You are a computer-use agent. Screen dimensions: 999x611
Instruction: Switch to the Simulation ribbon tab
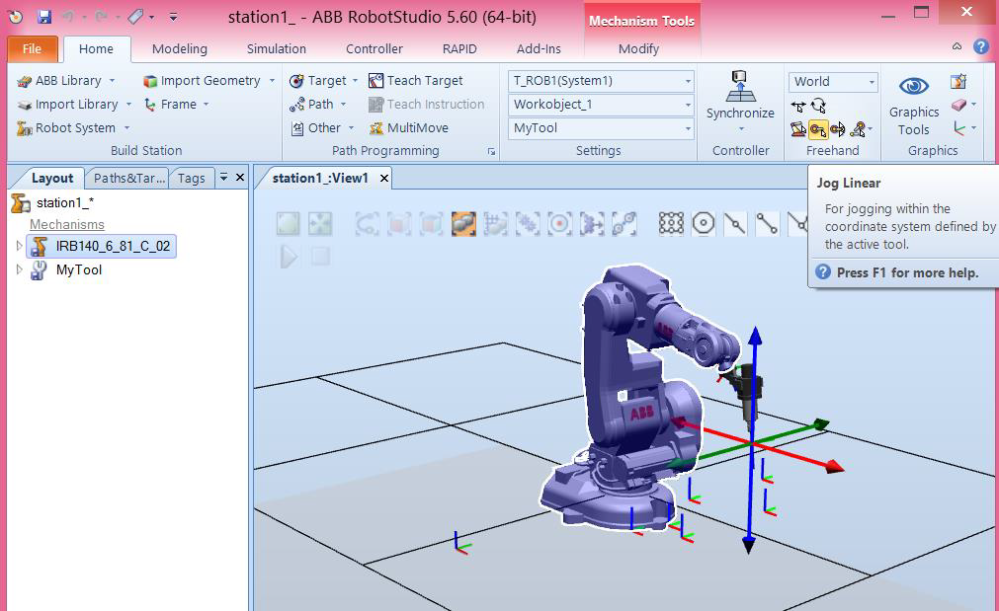275,48
